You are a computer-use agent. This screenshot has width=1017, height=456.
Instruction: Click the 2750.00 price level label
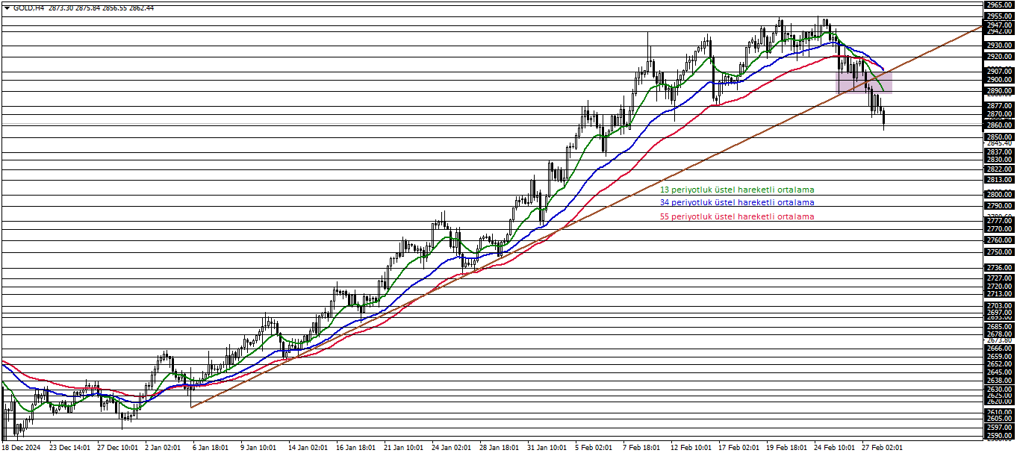point(998,252)
